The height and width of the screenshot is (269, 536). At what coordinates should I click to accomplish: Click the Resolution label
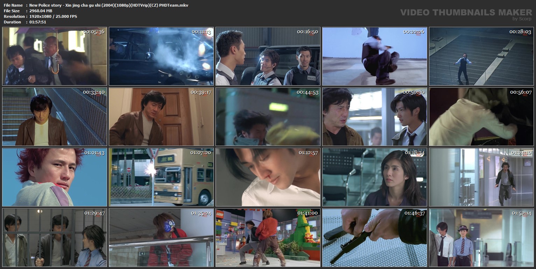[x=14, y=16]
